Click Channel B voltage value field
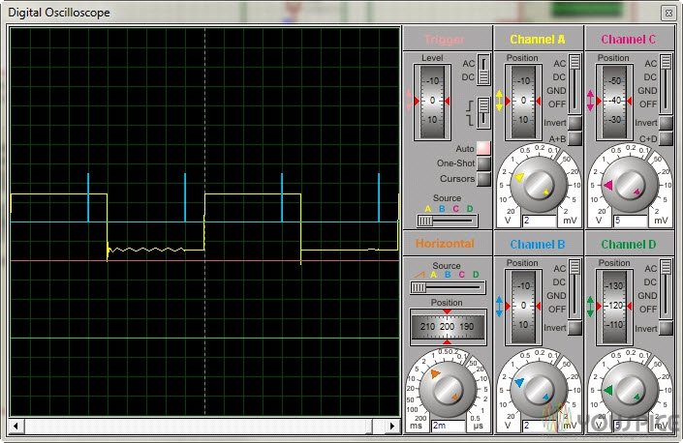 tap(540, 426)
